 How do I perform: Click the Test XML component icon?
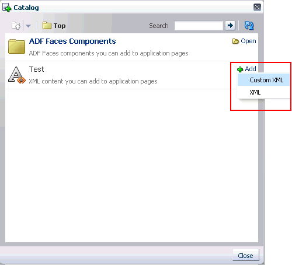point(17,75)
